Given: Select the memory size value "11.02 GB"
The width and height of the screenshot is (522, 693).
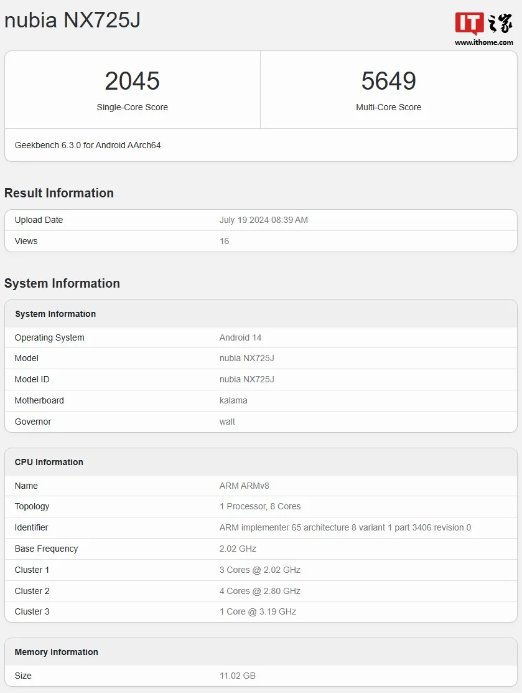Looking at the screenshot, I should (238, 676).
